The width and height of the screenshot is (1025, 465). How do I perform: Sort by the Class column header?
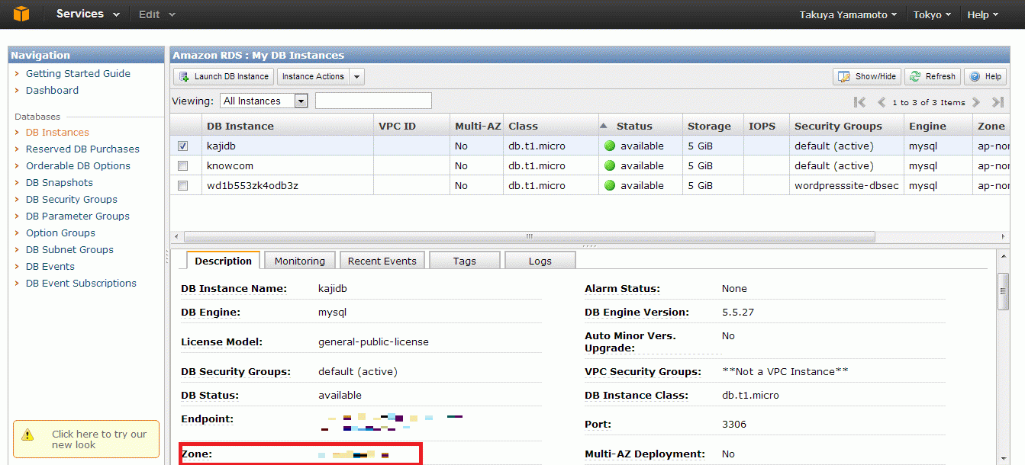pyautogui.click(x=550, y=126)
